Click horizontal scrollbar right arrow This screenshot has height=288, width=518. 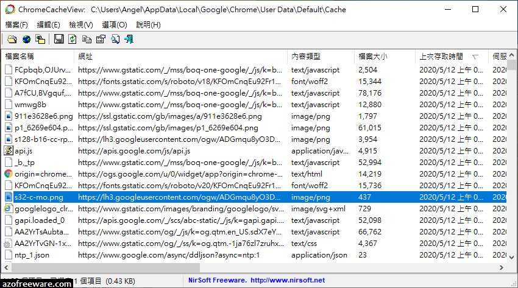(502, 267)
